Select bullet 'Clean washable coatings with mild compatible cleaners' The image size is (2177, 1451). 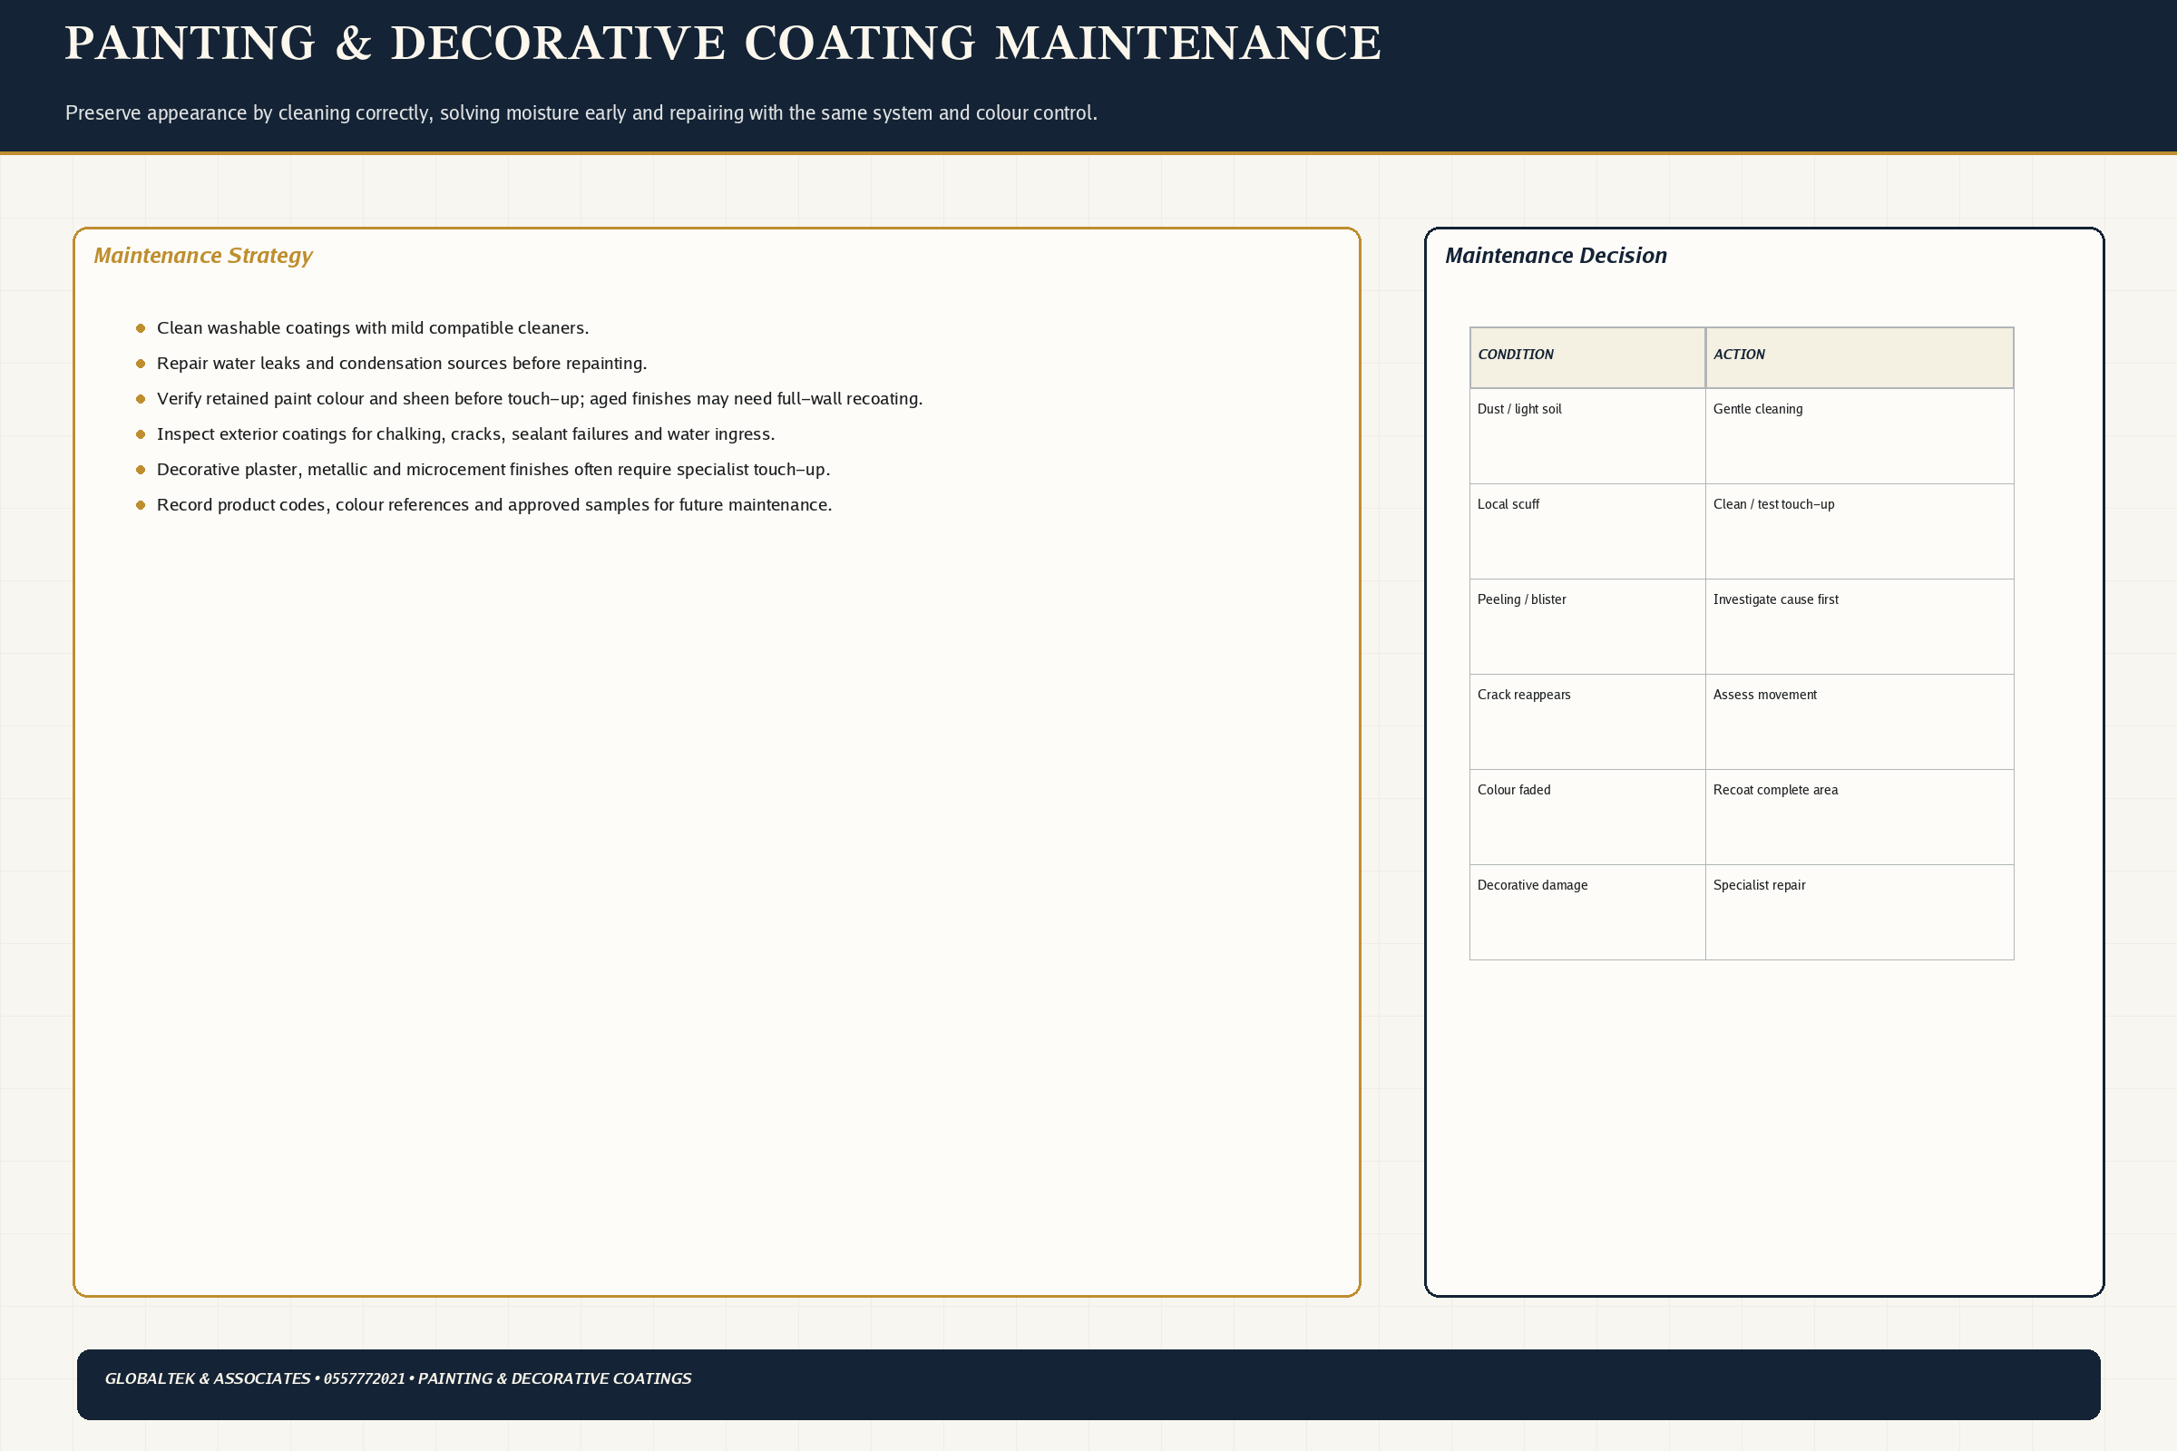point(373,328)
